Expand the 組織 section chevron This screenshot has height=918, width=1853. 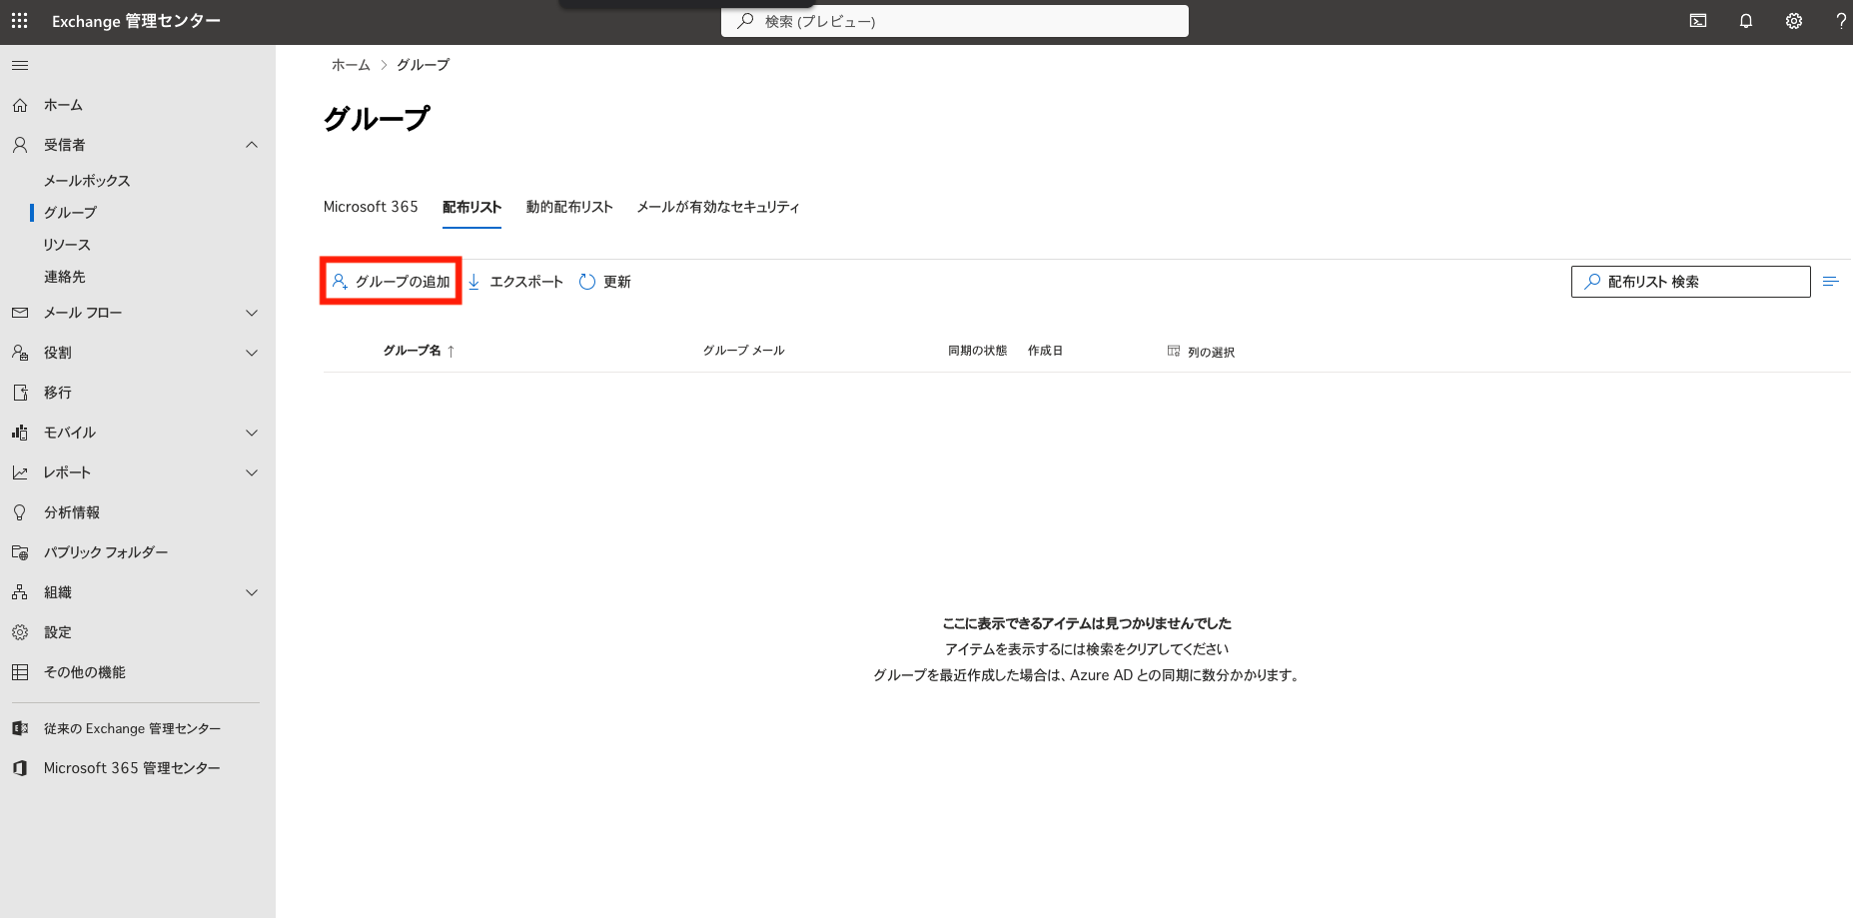pyautogui.click(x=252, y=592)
